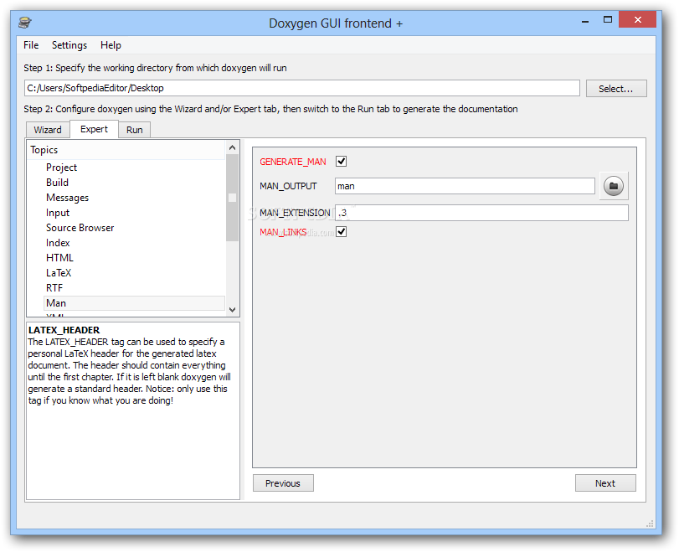Select the Project topic

[x=61, y=168]
